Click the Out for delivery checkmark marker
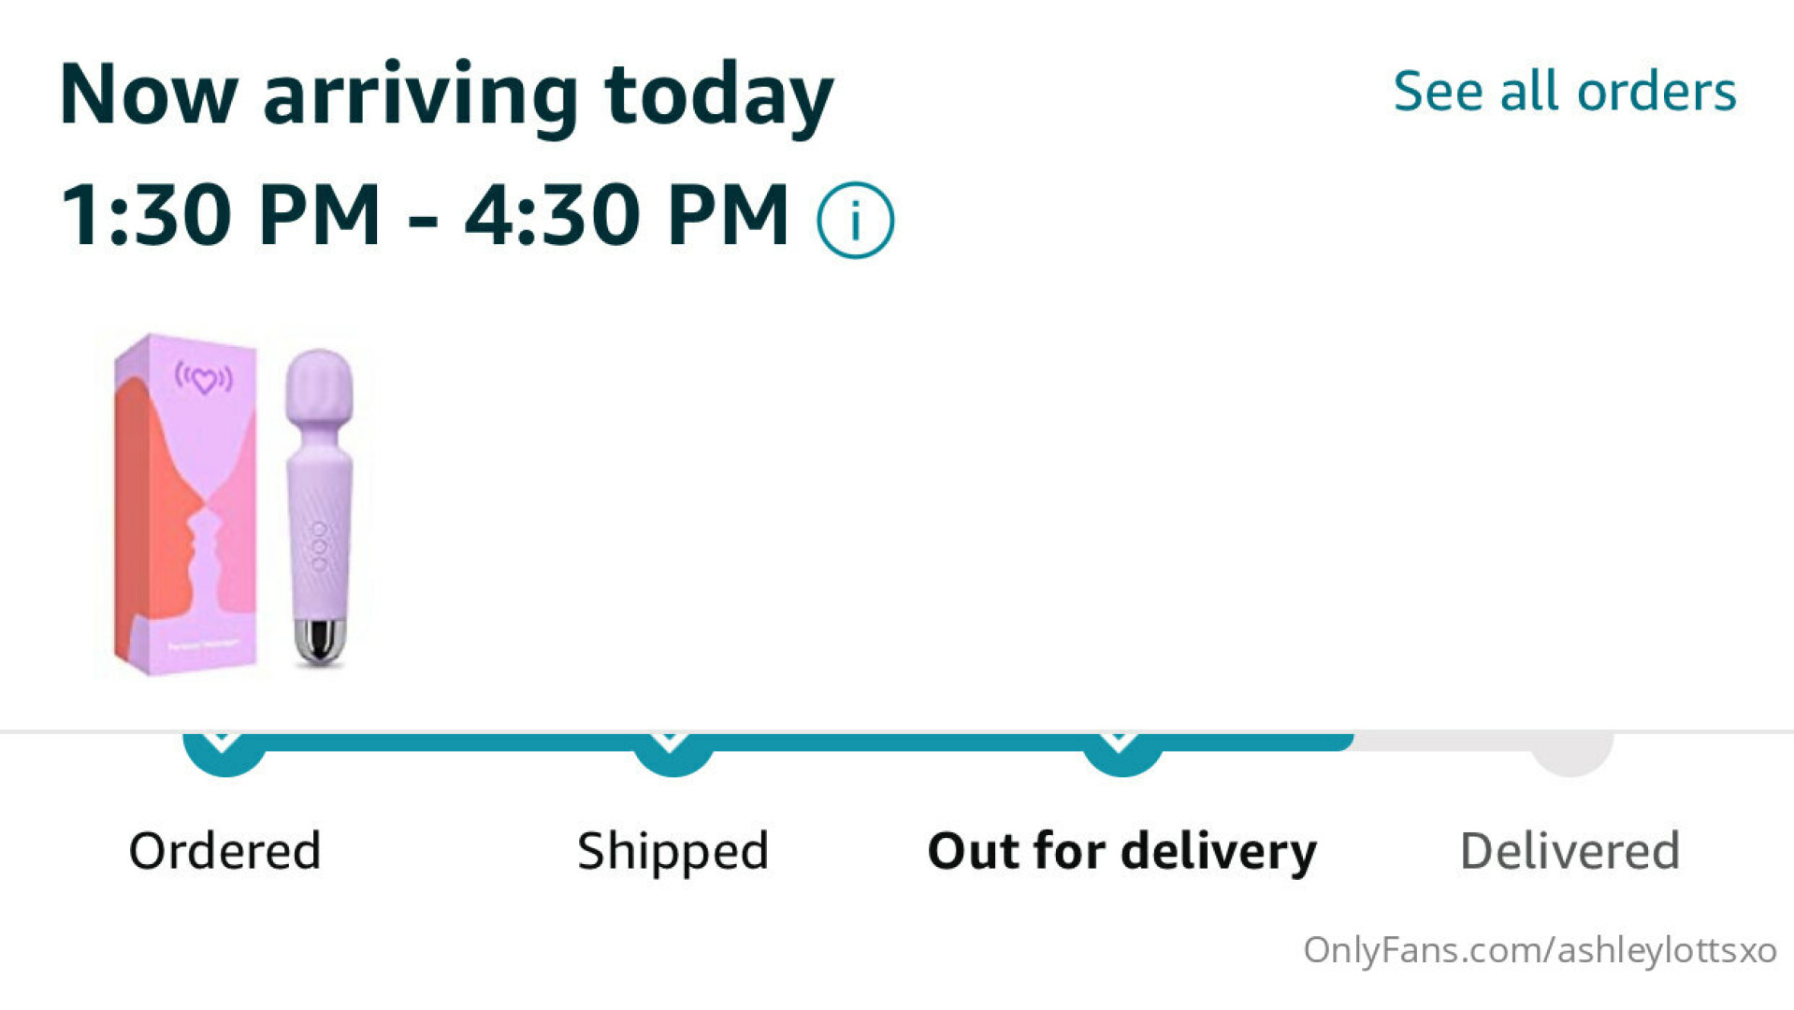Screen dimensions: 1794x1010 (1121, 752)
